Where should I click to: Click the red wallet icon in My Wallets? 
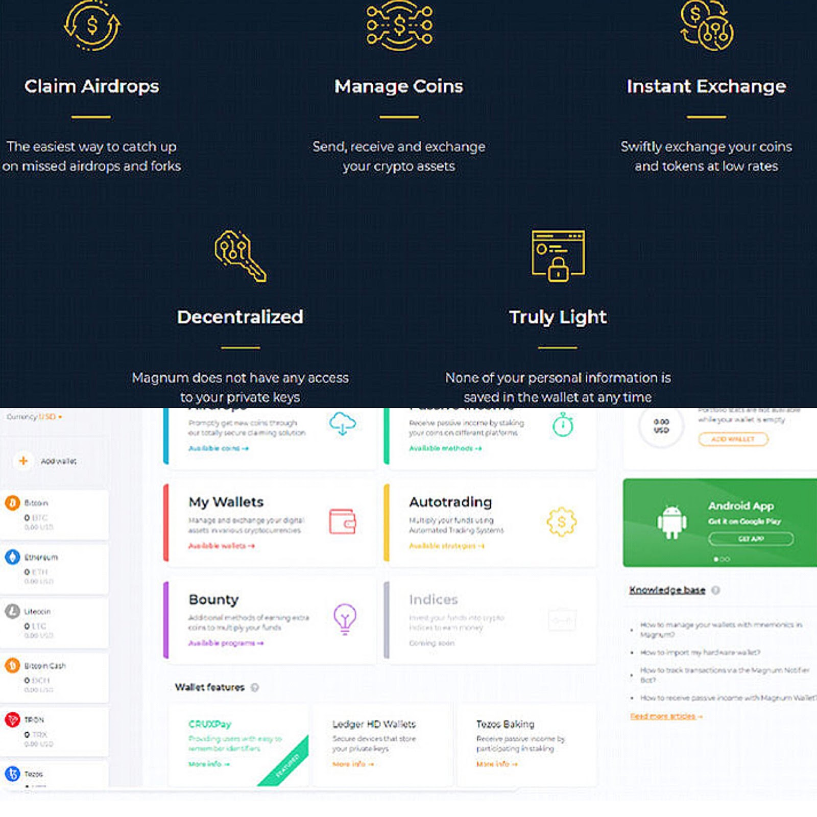point(343,521)
